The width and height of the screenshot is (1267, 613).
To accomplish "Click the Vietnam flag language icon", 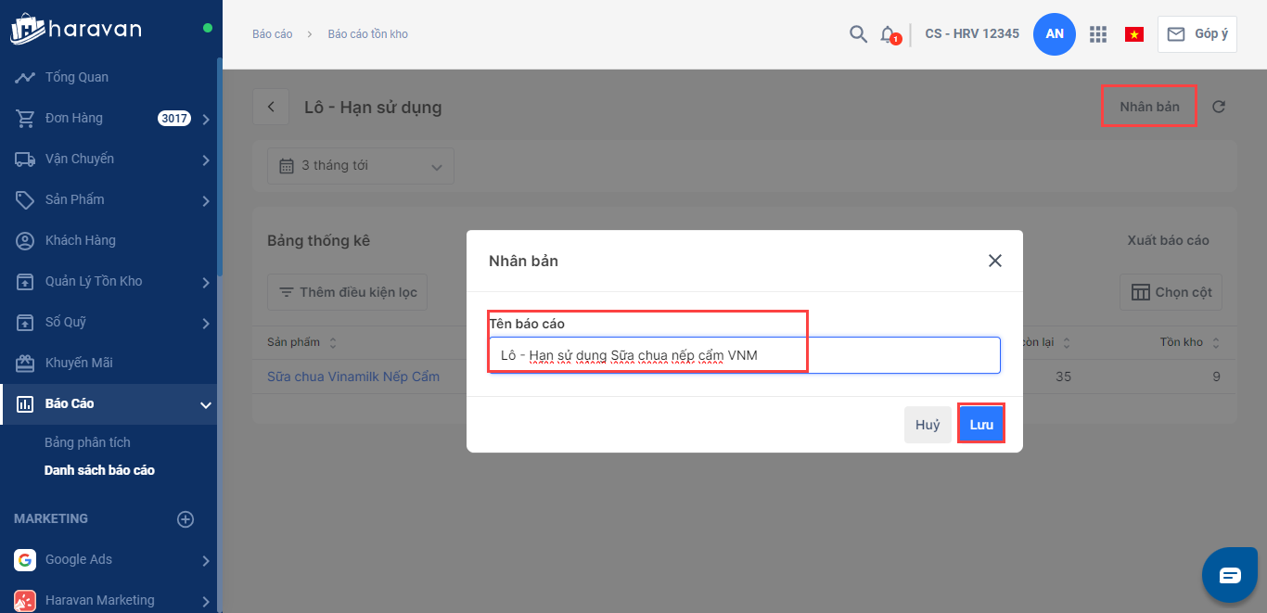I will click(1133, 34).
